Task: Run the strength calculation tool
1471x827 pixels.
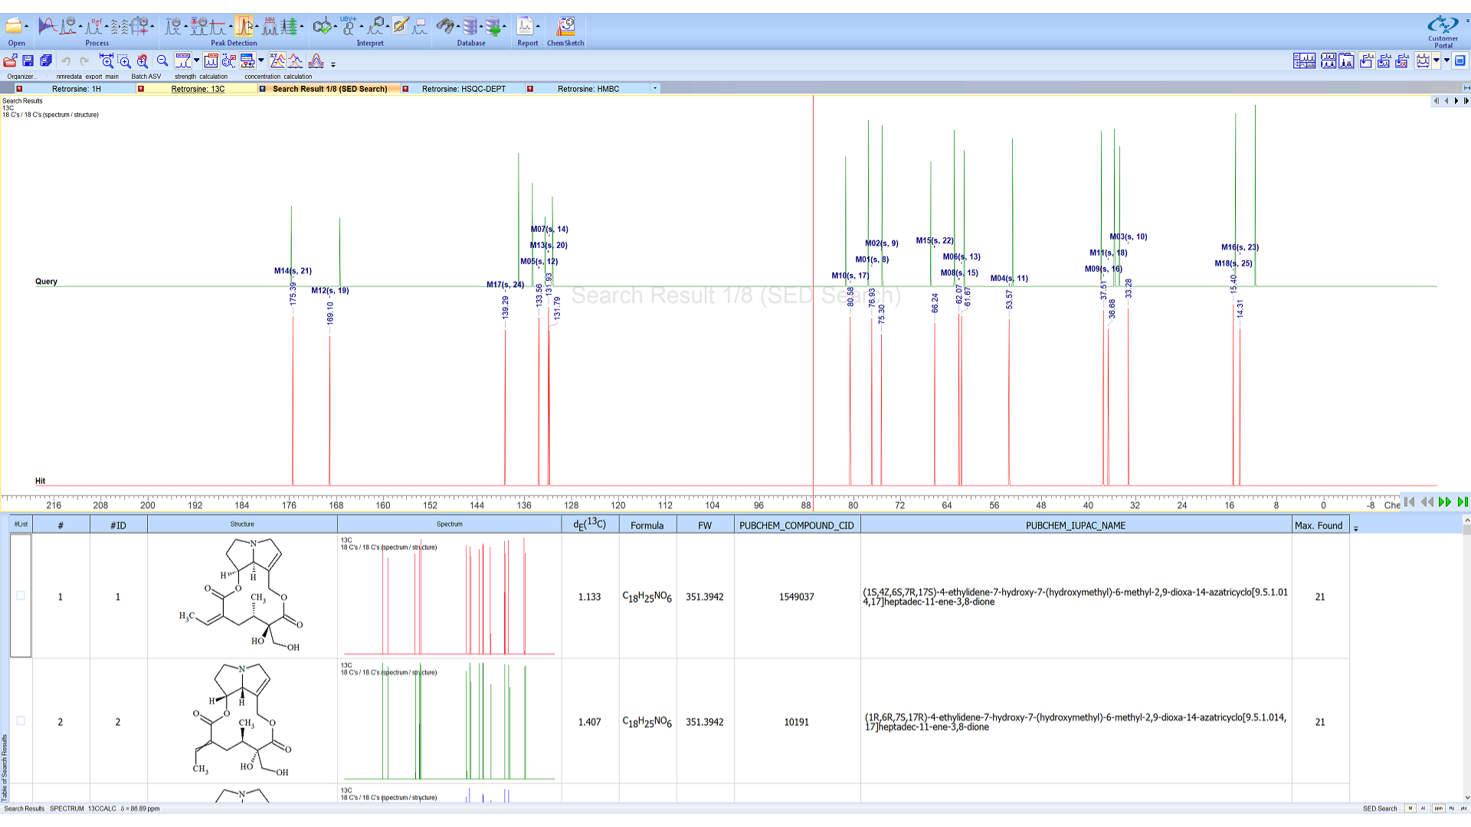Action: tap(183, 61)
